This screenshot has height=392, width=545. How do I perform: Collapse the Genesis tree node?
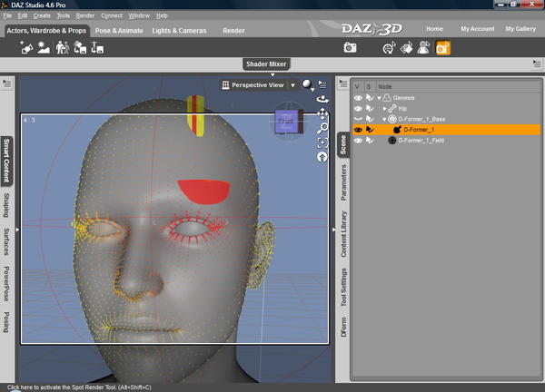[x=379, y=98]
